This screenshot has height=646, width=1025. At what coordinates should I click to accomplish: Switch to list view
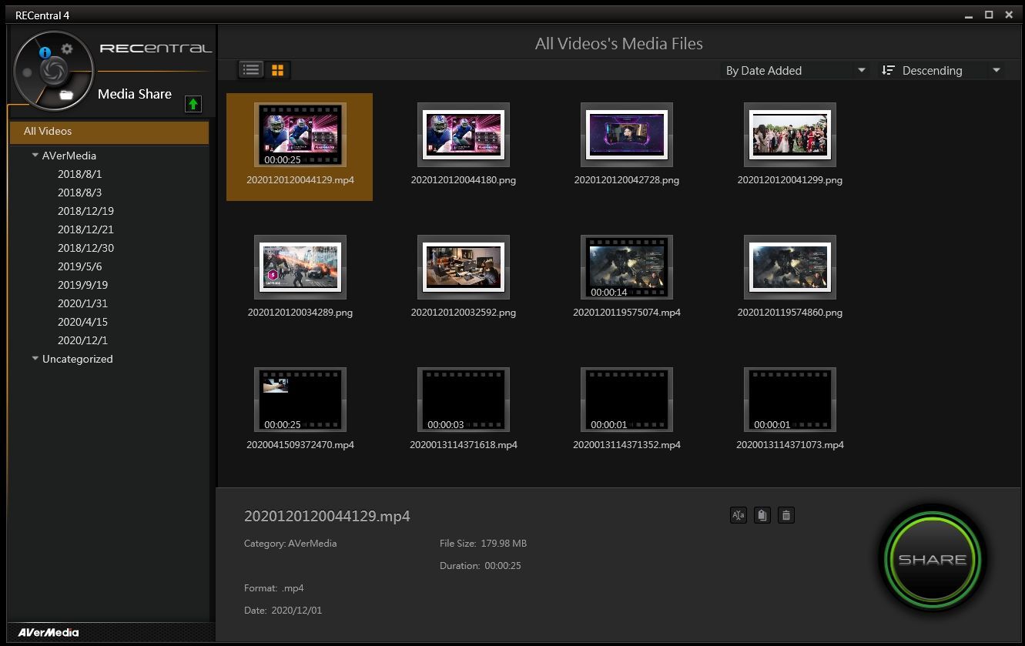pos(250,70)
